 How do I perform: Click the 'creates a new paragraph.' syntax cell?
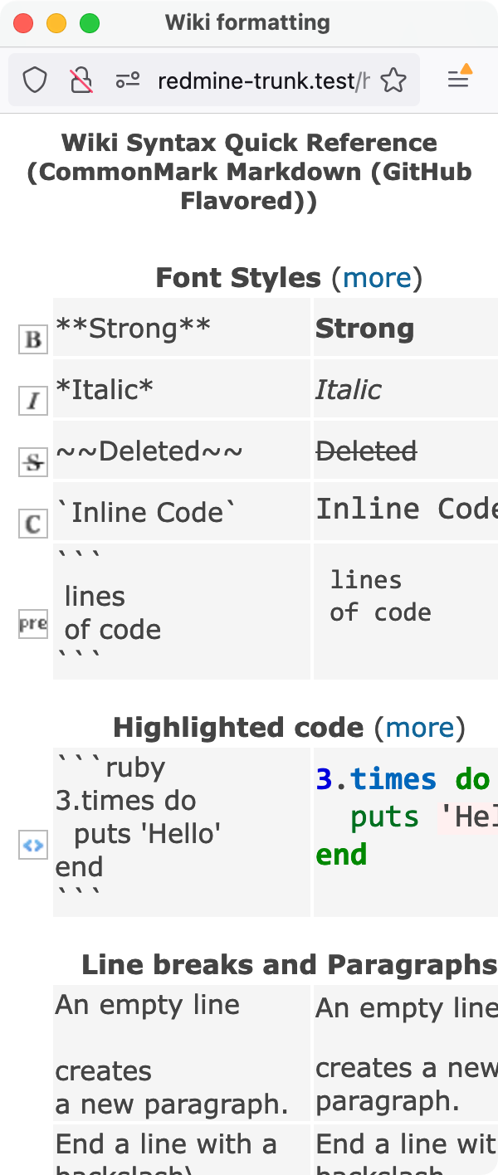pos(182,1054)
